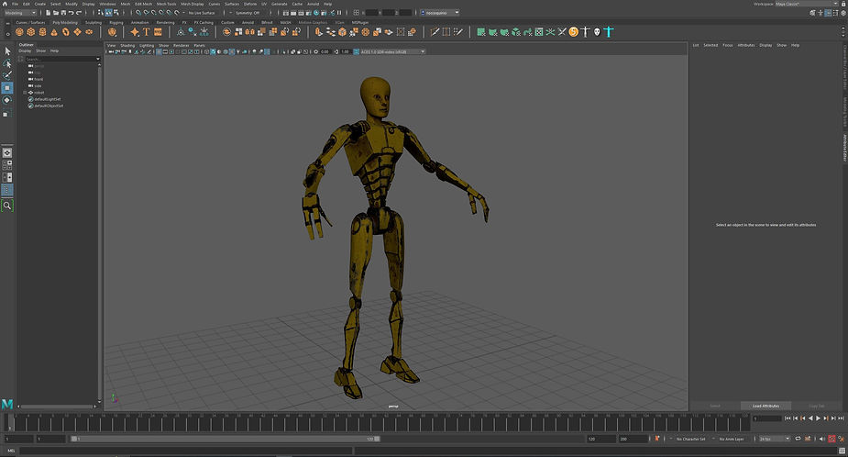Click the play backward button
The width and height of the screenshot is (848, 457).
(x=810, y=418)
